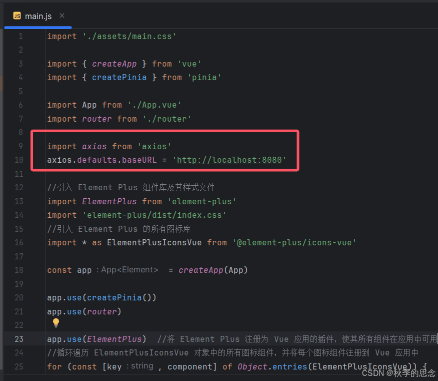Screen dimensions: 438x381
Task: Click the 的所有图标库 comment on line 15
Action: tap(167, 229)
